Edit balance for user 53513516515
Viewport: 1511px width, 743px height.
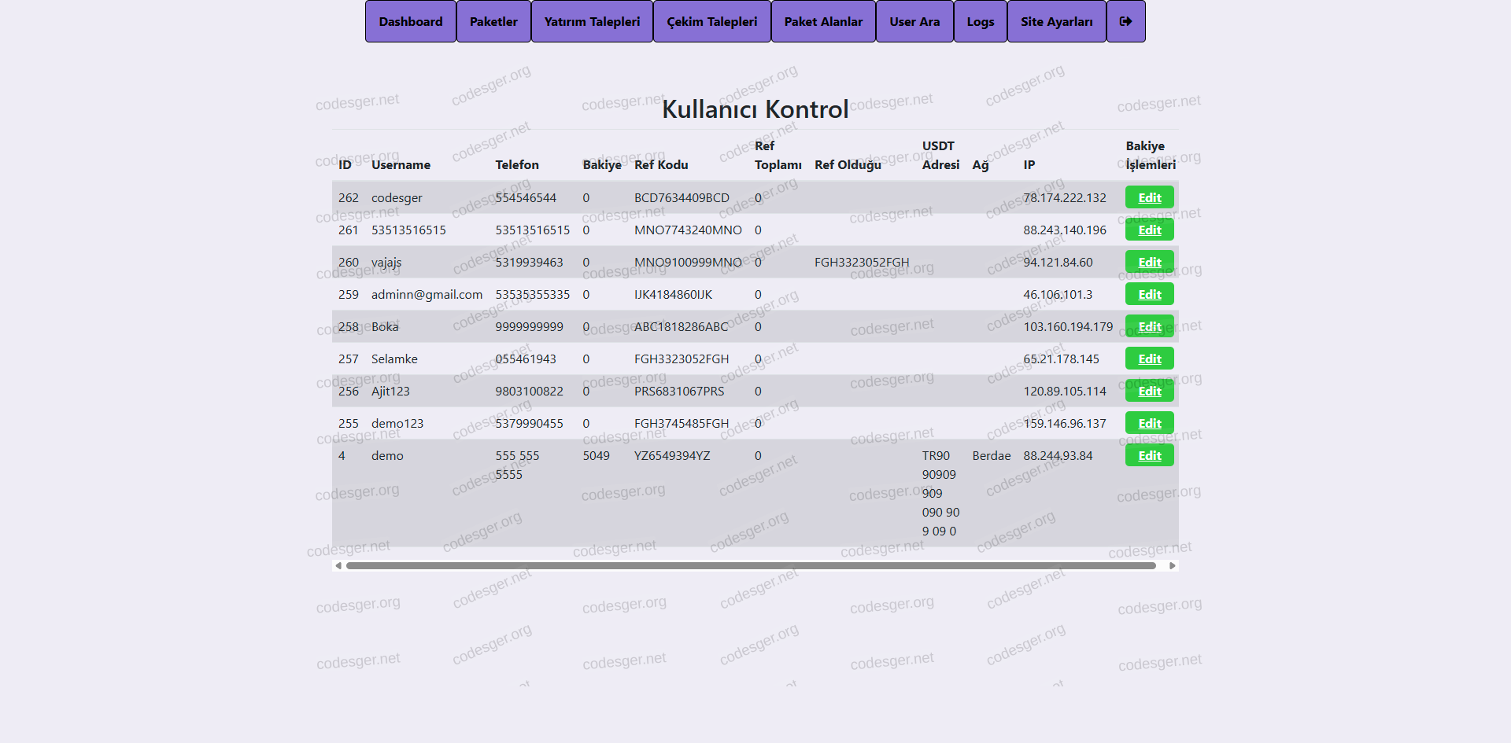point(1149,230)
